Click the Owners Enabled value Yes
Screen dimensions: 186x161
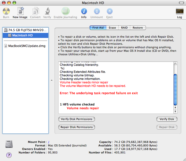[50, 149]
